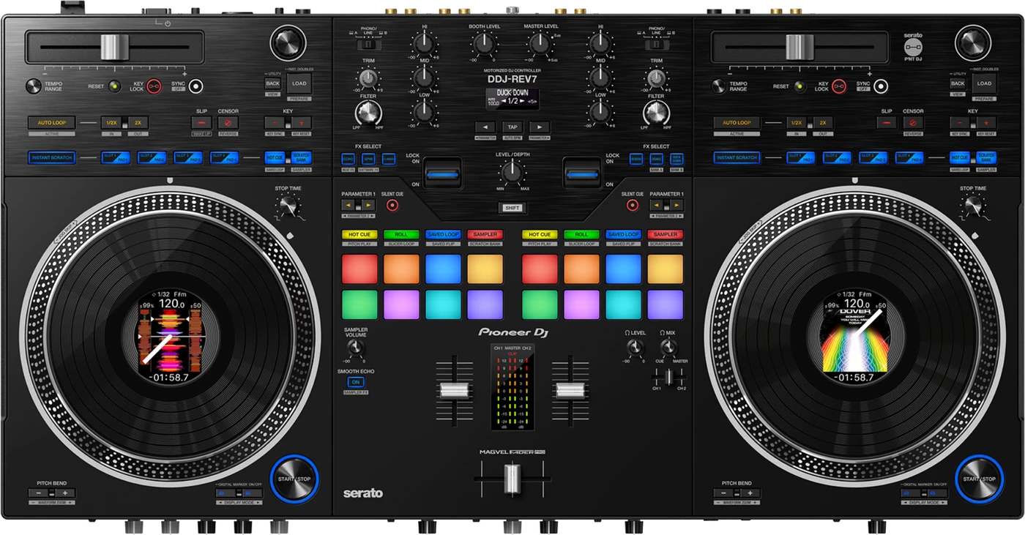Screen dimensions: 1025x535
Task: Double the loop with 2X, right deck
Action: point(822,123)
